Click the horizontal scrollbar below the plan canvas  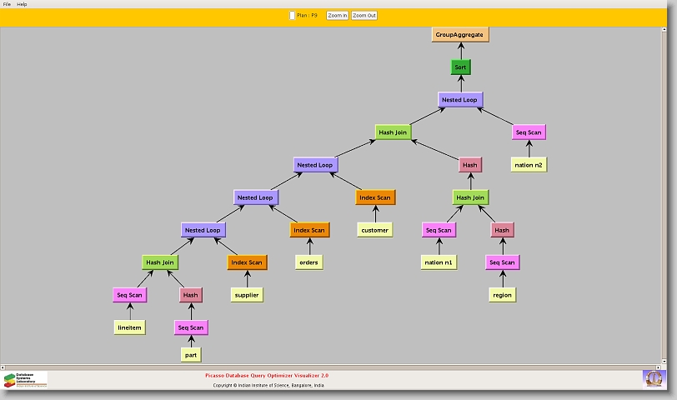[333, 367]
